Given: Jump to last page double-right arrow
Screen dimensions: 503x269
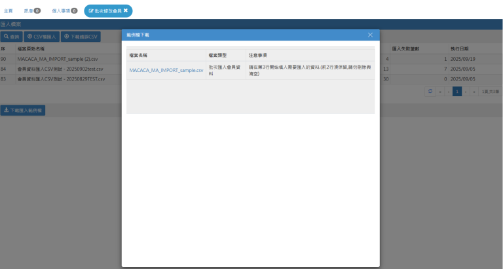Looking at the screenshot, I should coord(474,92).
